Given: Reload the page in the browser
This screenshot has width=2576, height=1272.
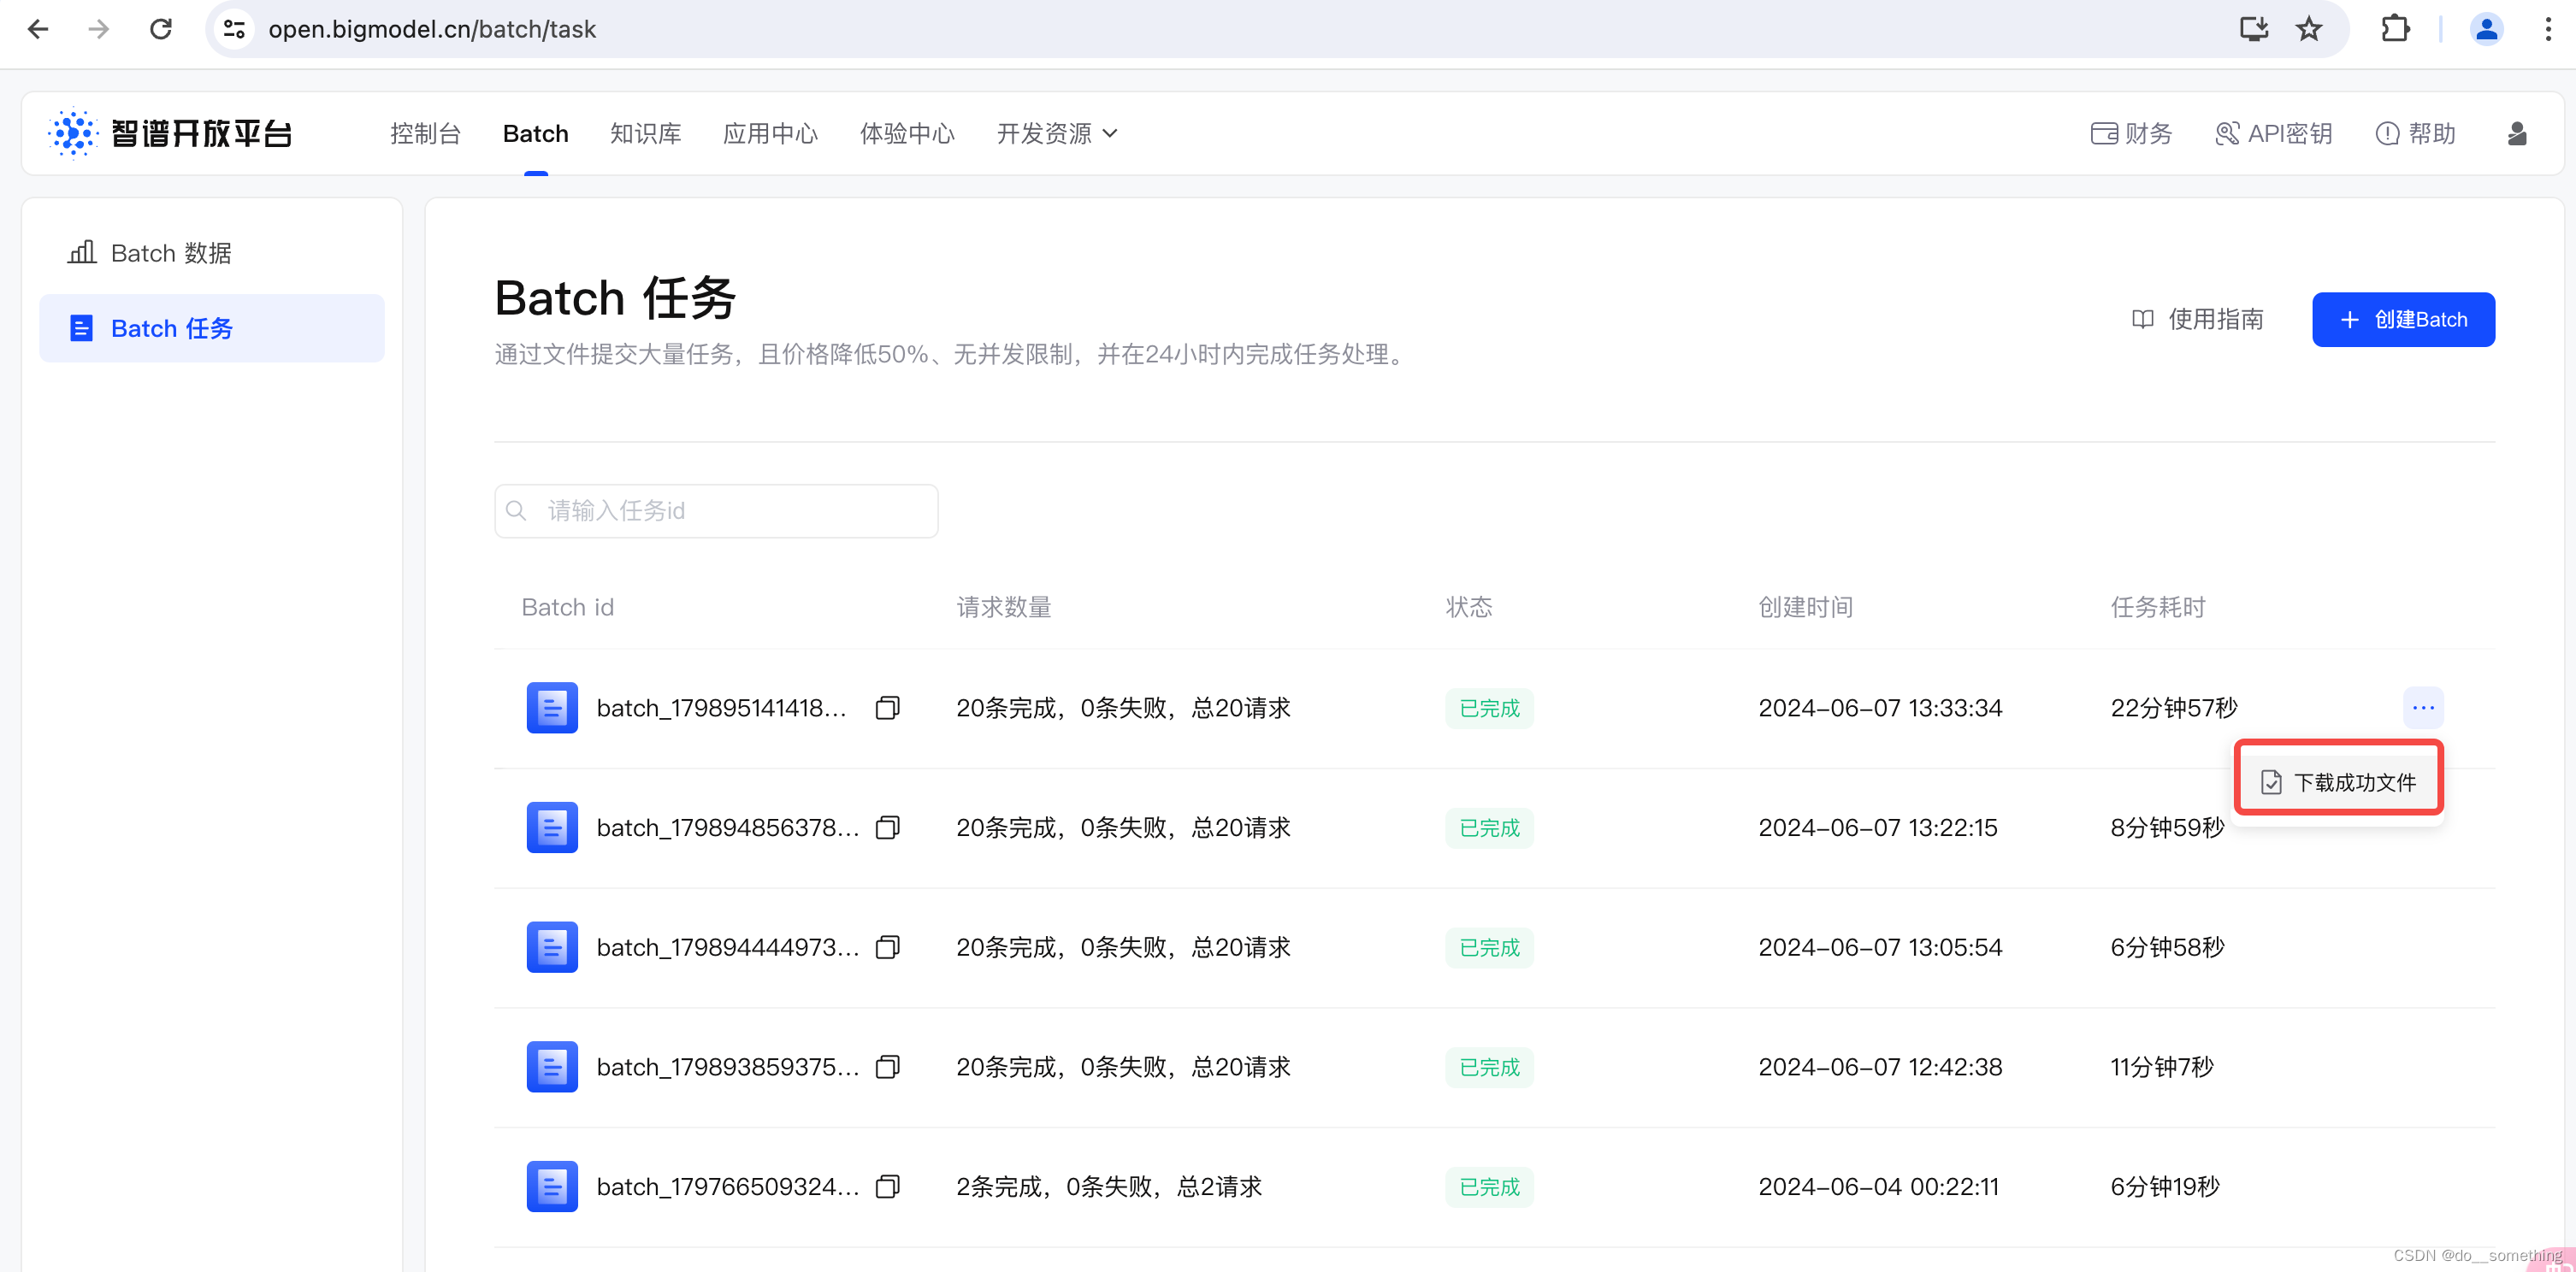Looking at the screenshot, I should [160, 29].
